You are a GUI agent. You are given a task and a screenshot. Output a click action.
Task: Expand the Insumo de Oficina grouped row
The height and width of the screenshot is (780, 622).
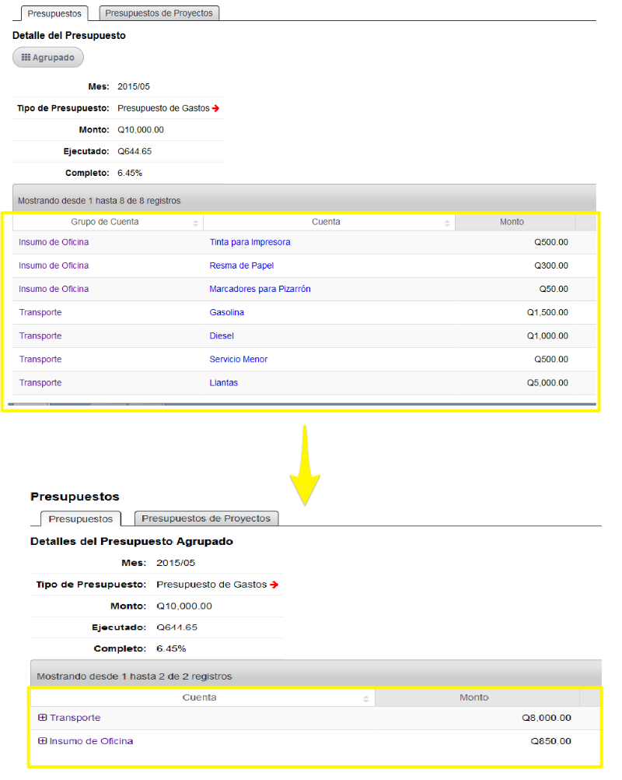(x=43, y=741)
